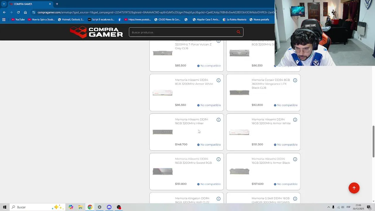Open the Facebook bookmark icon
This screenshot has width=375, height=211.
120,20
